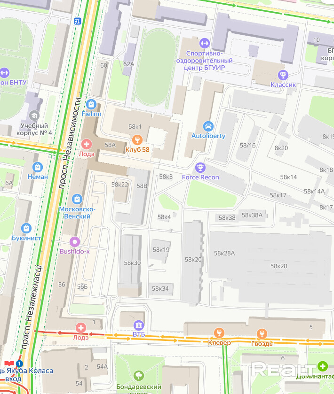Open the Московско-Венский shop marker

77,199
